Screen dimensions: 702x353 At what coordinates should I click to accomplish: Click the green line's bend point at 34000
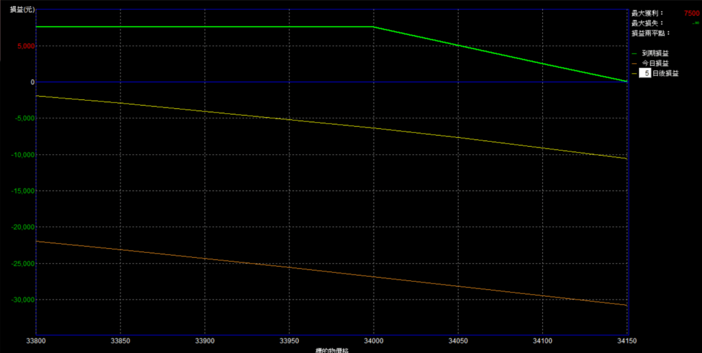coord(374,27)
